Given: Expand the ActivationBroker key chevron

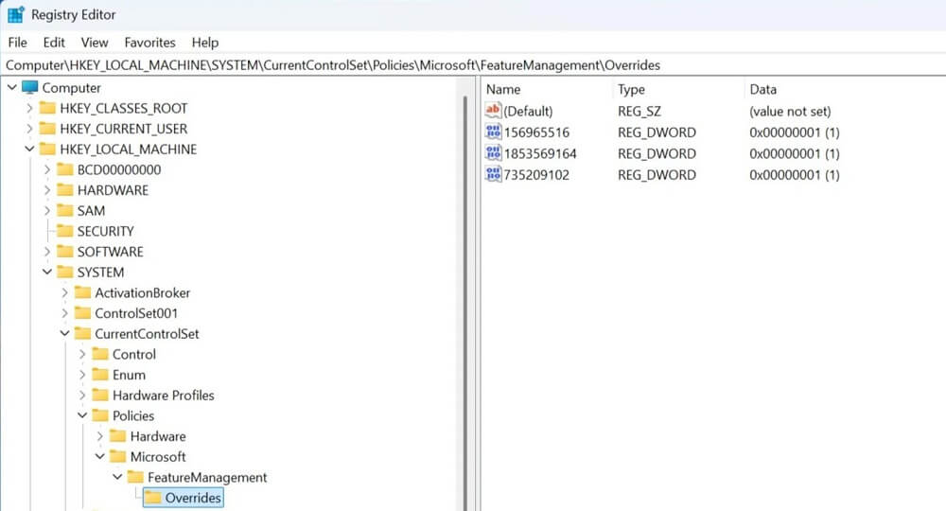Looking at the screenshot, I should click(x=64, y=292).
